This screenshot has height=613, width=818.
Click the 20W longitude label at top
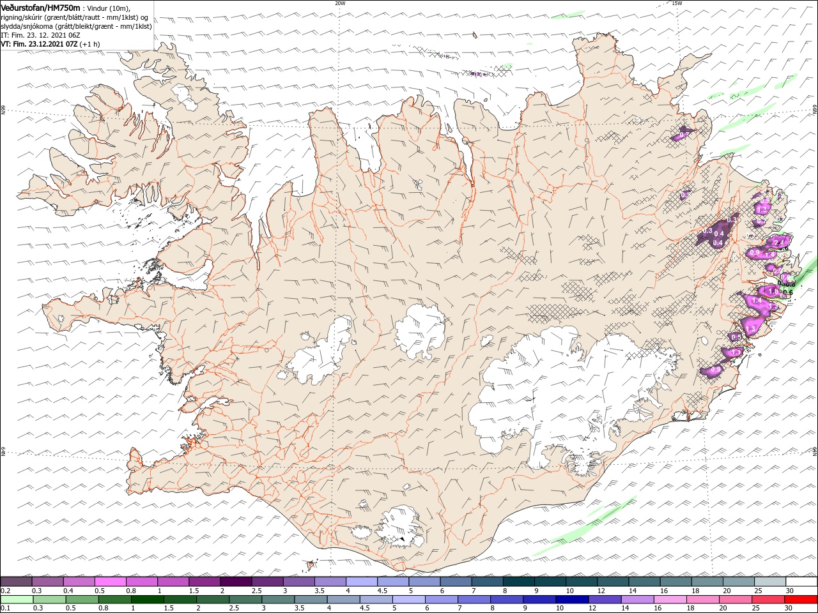pos(340,3)
